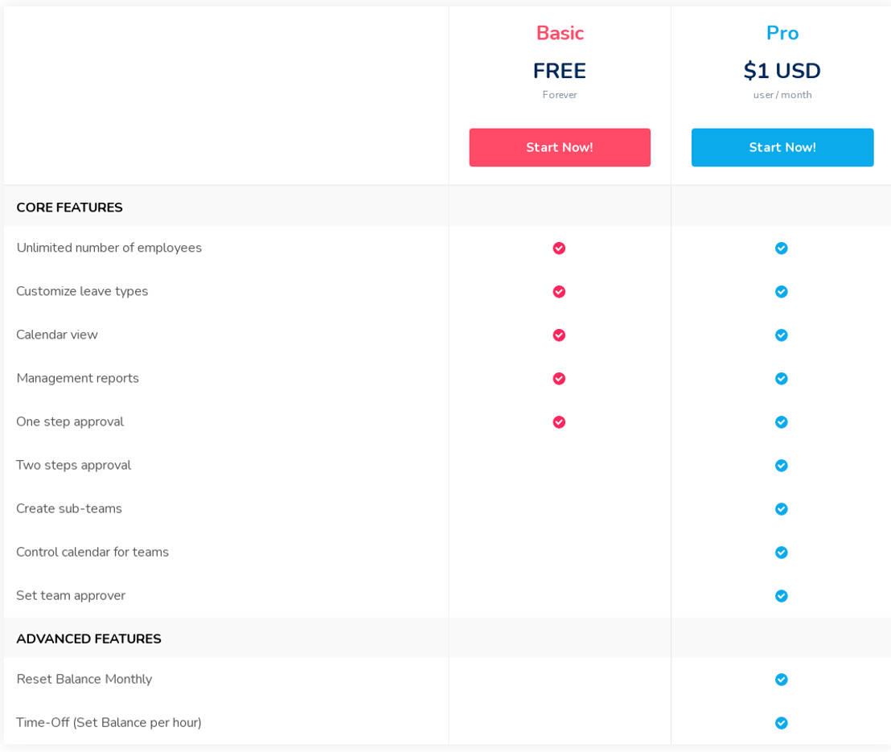Click Basic checkmark for Unlimited number of employees

pos(559,249)
